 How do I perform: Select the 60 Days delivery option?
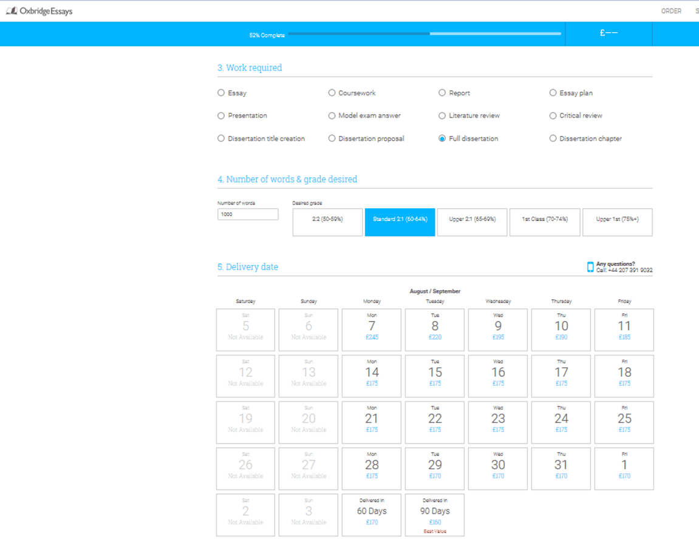click(372, 515)
